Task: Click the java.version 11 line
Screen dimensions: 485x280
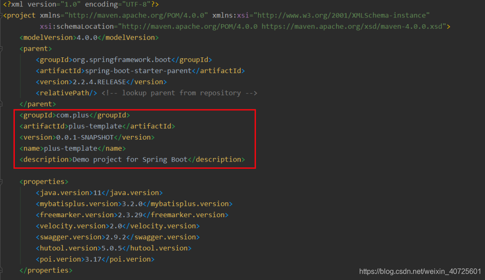Action: [x=99, y=193]
